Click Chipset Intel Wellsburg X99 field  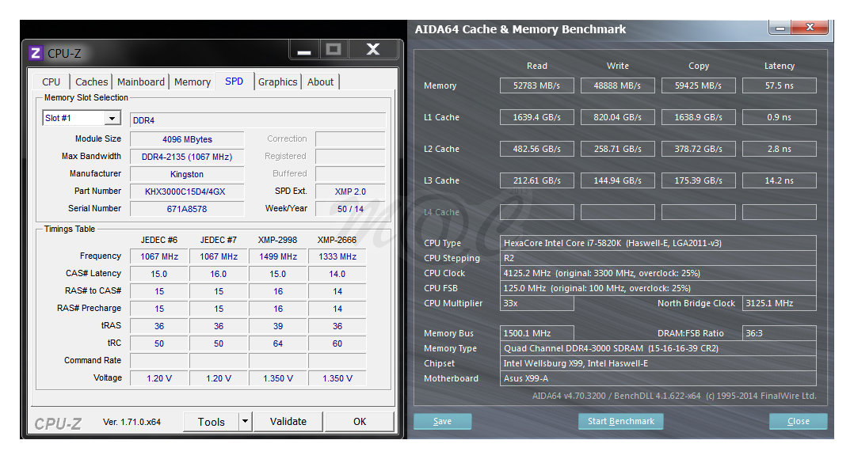[x=658, y=363]
